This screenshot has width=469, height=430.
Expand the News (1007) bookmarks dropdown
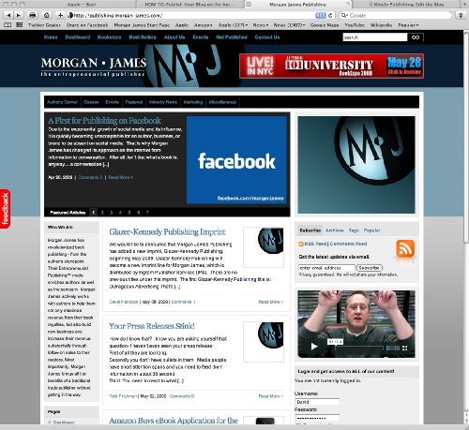[x=289, y=25]
